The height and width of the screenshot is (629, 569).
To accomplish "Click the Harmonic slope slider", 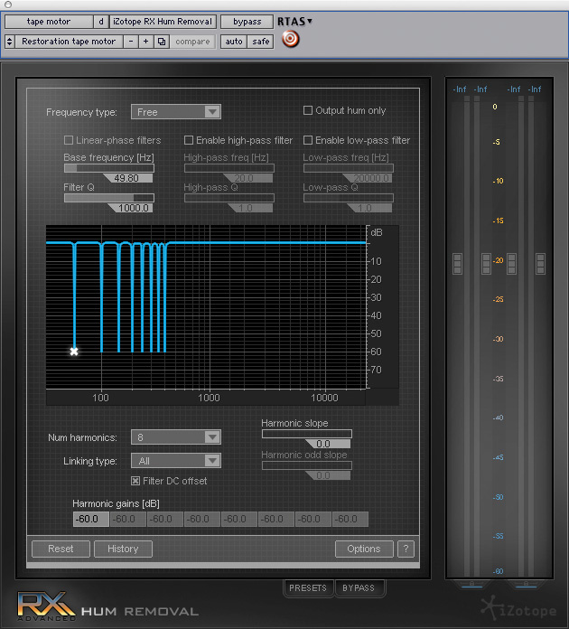I will pos(307,434).
